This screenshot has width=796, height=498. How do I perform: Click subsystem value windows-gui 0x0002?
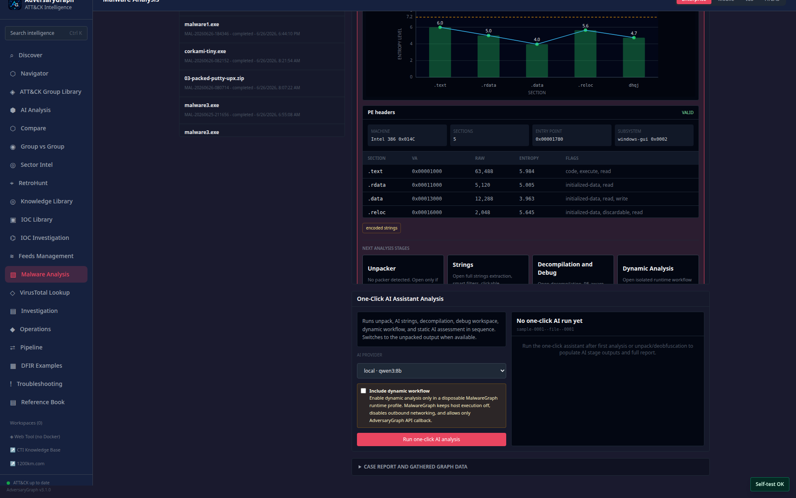click(642, 139)
